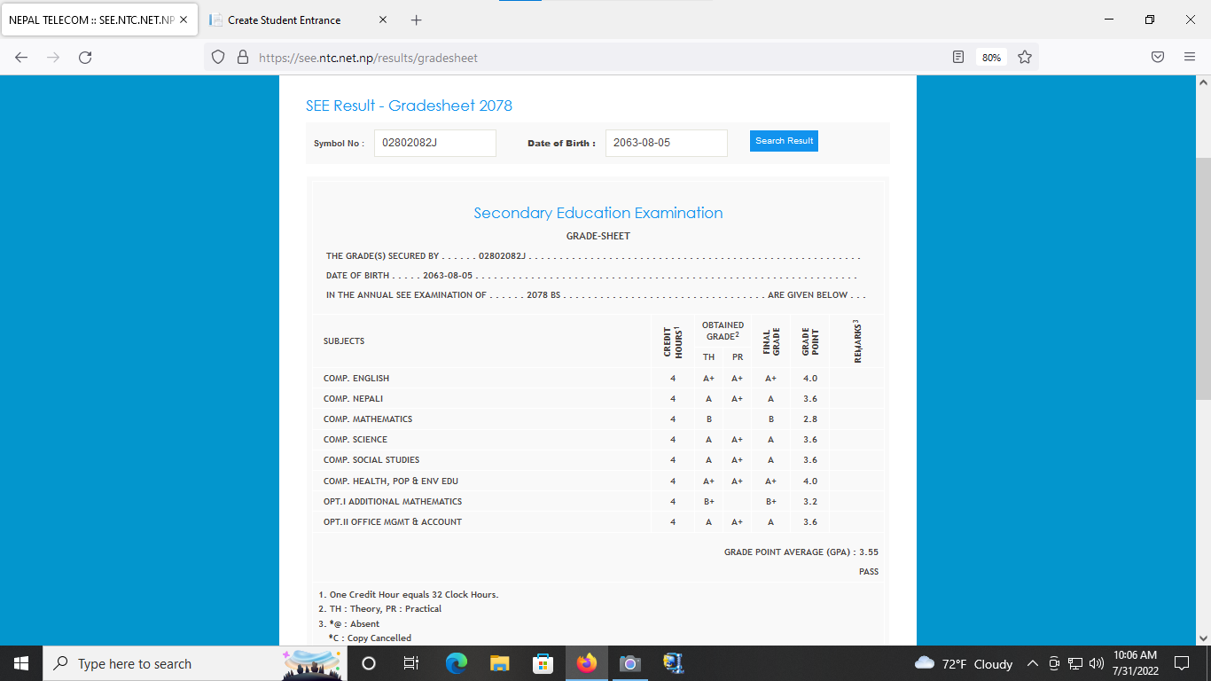1211x681 pixels.
Task: Click the browser reload page icon
Action: 85,58
